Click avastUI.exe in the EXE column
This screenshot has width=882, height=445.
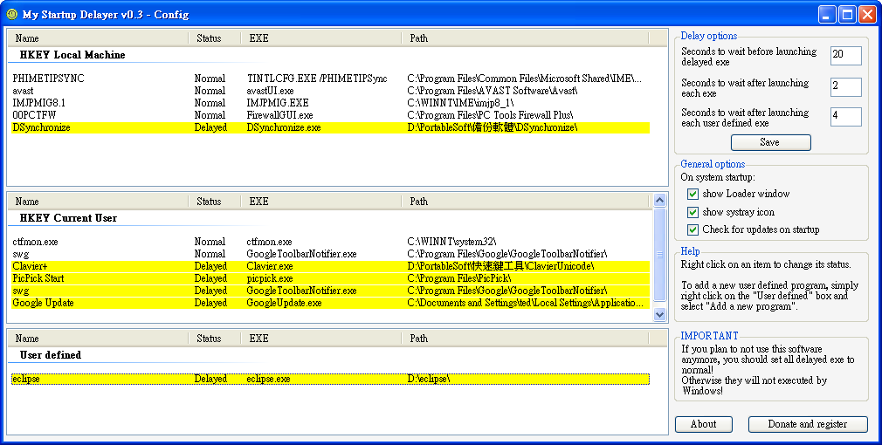[x=270, y=91]
